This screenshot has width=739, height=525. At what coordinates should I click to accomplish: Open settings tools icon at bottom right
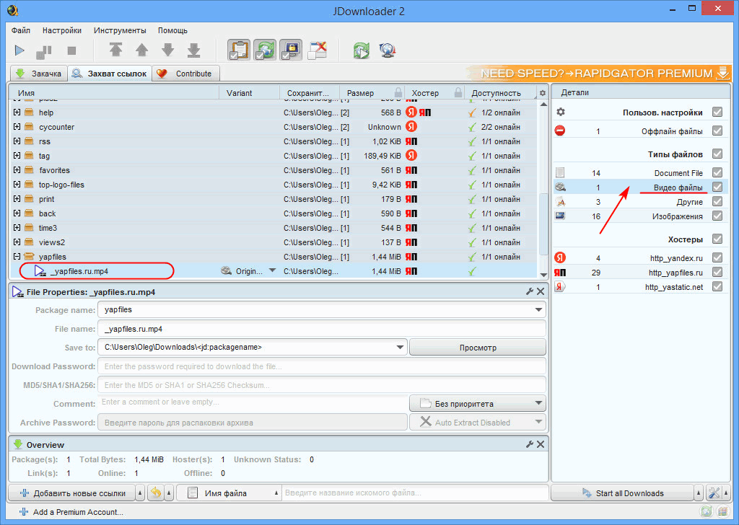tap(714, 493)
